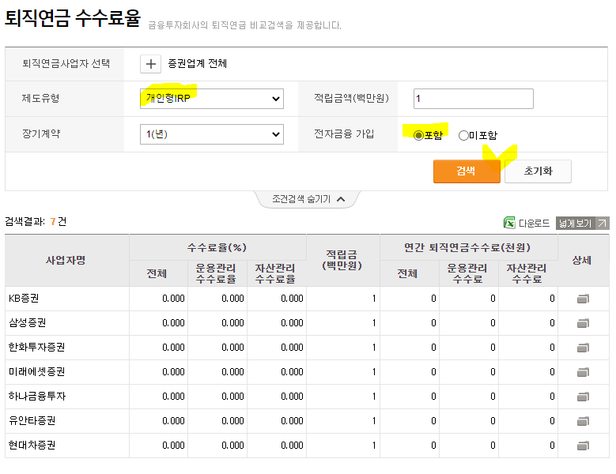
Task: Click the 자산관리 수수료 column header
Action: 527,273
